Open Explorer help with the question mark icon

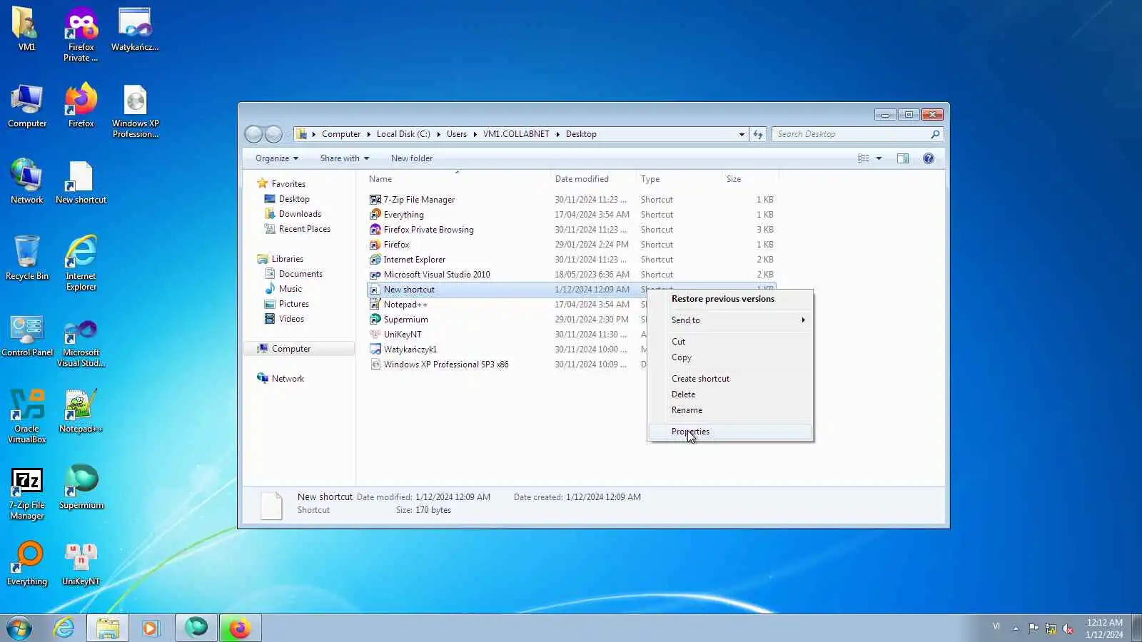[929, 158]
